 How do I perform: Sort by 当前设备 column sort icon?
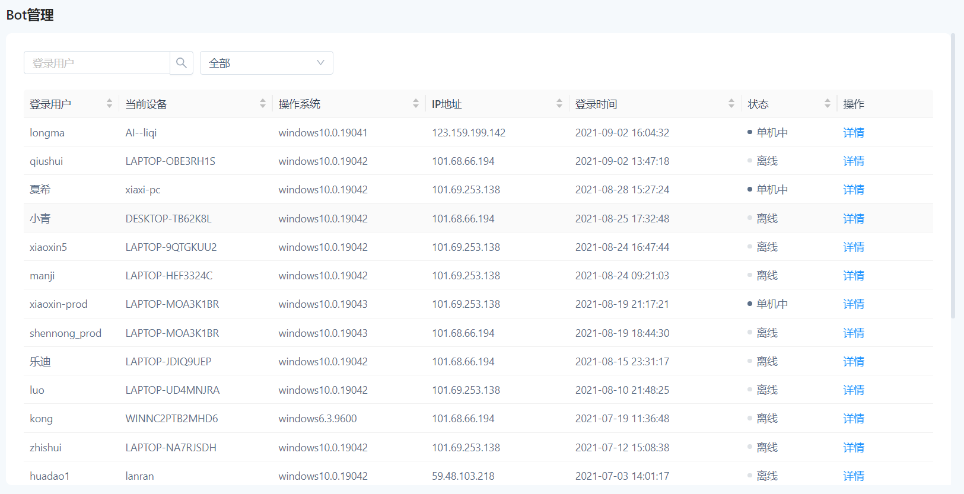[x=262, y=104]
